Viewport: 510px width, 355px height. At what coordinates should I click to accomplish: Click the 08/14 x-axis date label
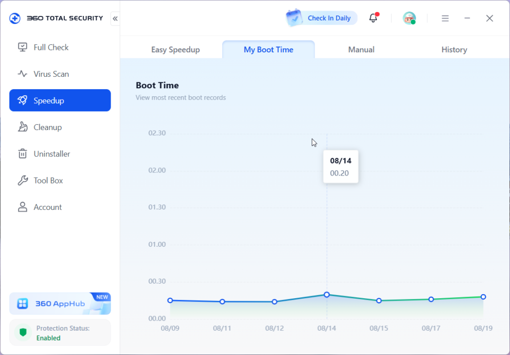tap(327, 328)
